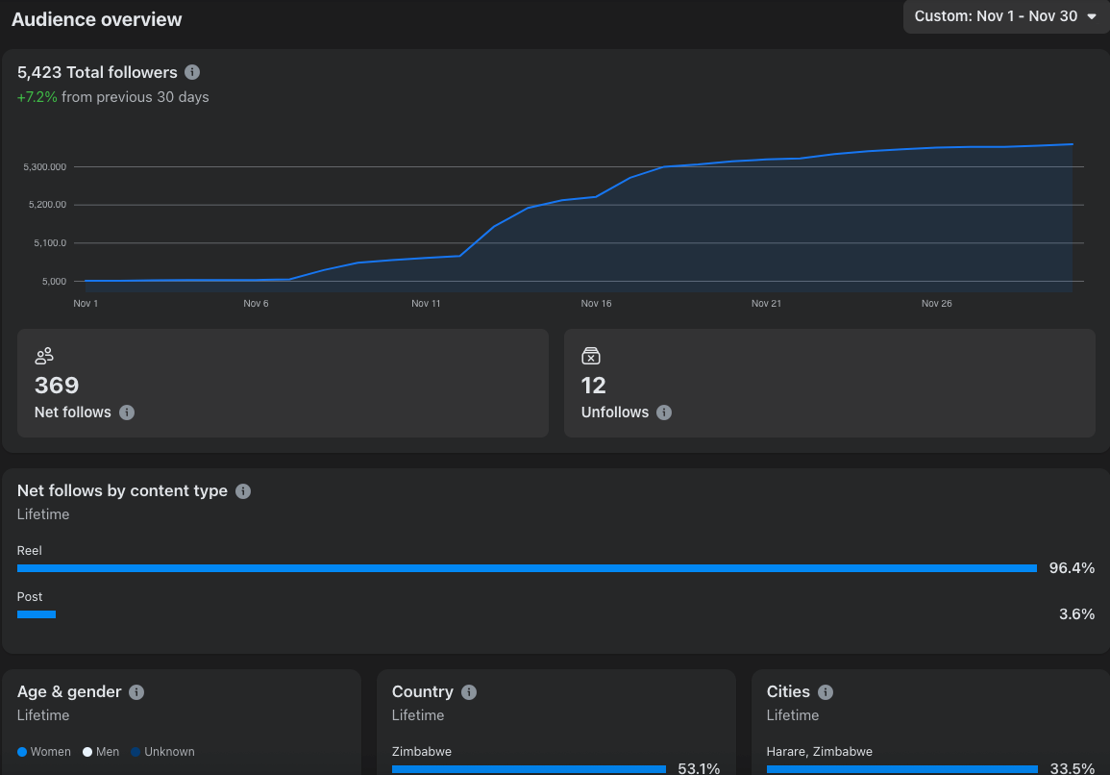Viewport: 1110px width, 775px height.
Task: Click the Zimbabwe country bar
Action: tap(529, 769)
